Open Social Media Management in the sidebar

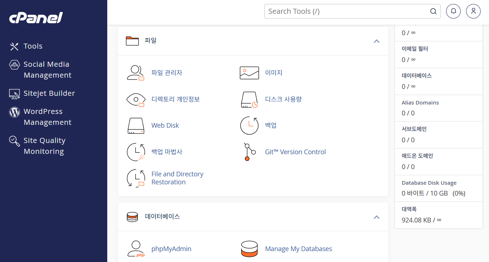(47, 70)
